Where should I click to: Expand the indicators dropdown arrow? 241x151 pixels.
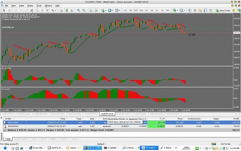(106, 10)
